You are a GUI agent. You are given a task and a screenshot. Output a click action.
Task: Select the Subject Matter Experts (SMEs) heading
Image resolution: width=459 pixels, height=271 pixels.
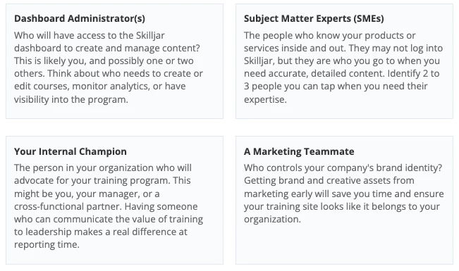(314, 18)
